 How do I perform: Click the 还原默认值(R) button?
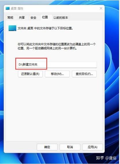30,74
